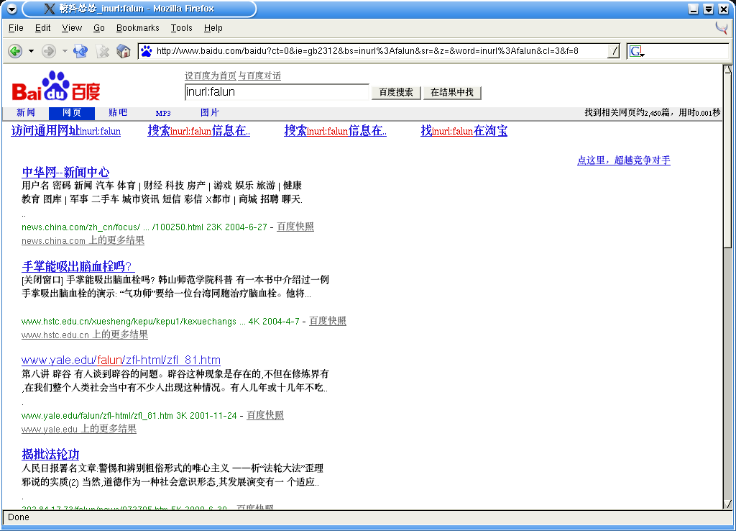Click the Done status bar text
This screenshot has height=531, width=736.
(x=19, y=517)
